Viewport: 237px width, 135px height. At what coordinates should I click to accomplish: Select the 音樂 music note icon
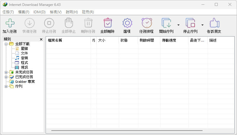[17, 58]
